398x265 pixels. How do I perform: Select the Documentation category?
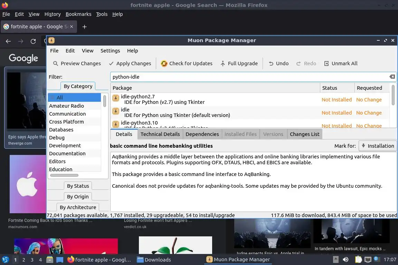point(75,154)
